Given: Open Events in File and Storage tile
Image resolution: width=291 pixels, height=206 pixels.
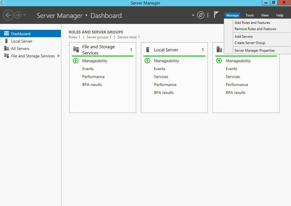Looking at the screenshot, I should (x=88, y=69).
